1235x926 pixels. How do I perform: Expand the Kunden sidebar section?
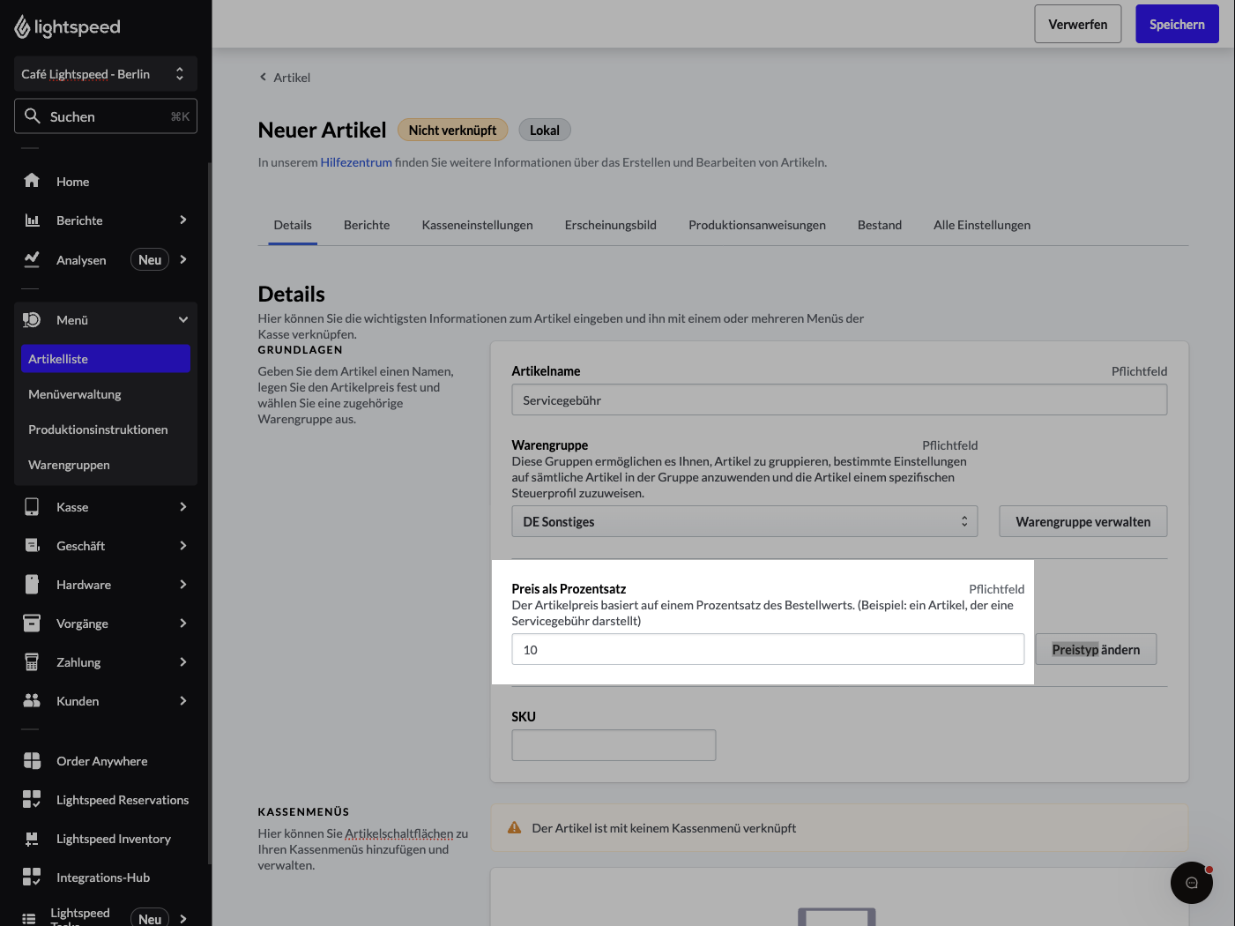tap(183, 700)
